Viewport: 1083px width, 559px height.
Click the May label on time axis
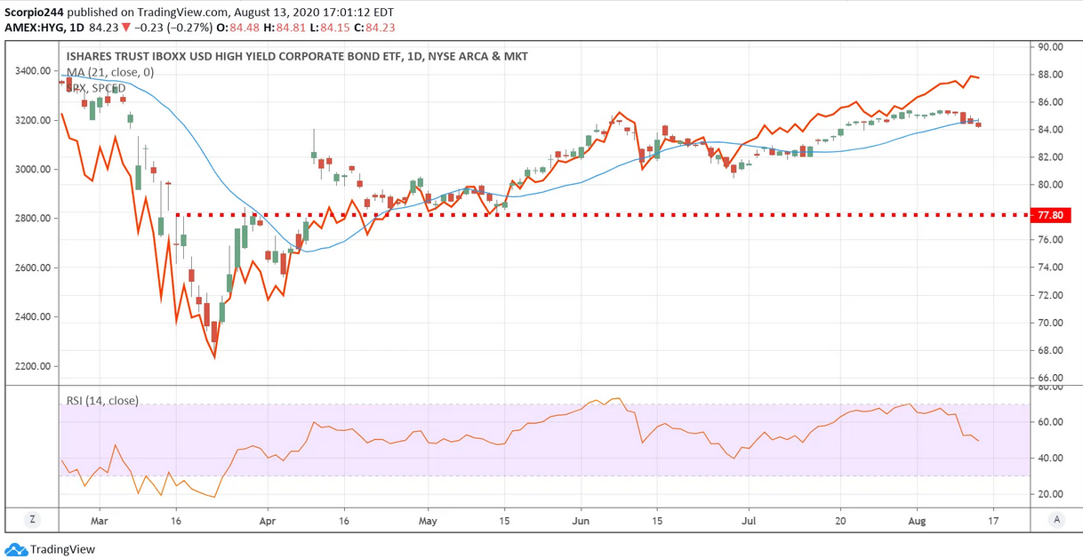pos(428,521)
